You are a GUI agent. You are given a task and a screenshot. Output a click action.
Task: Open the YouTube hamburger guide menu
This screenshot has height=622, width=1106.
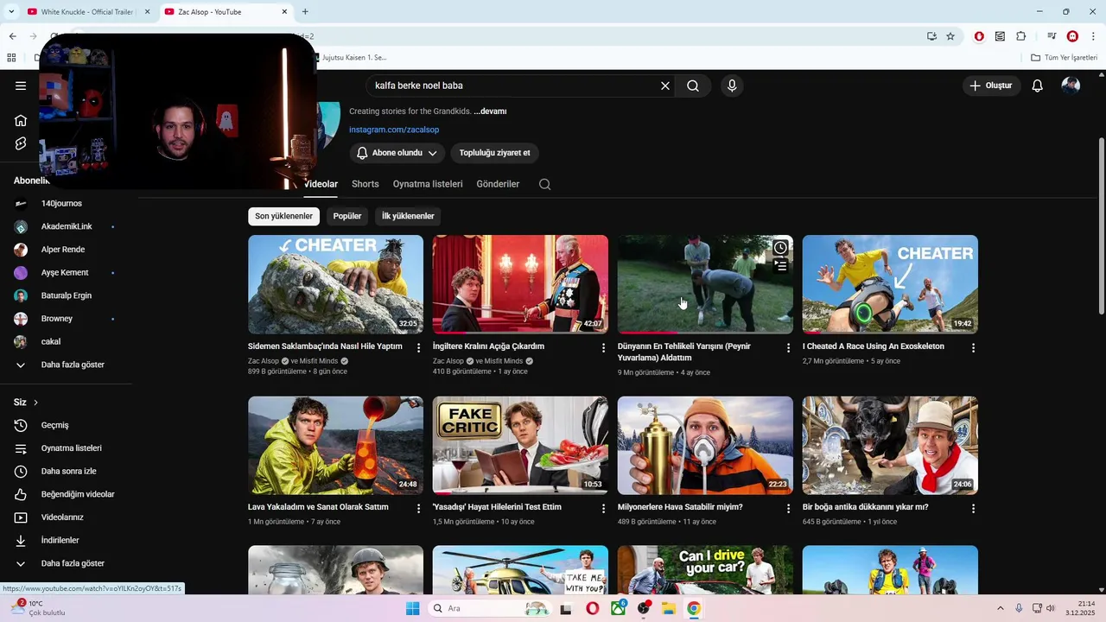pos(21,86)
